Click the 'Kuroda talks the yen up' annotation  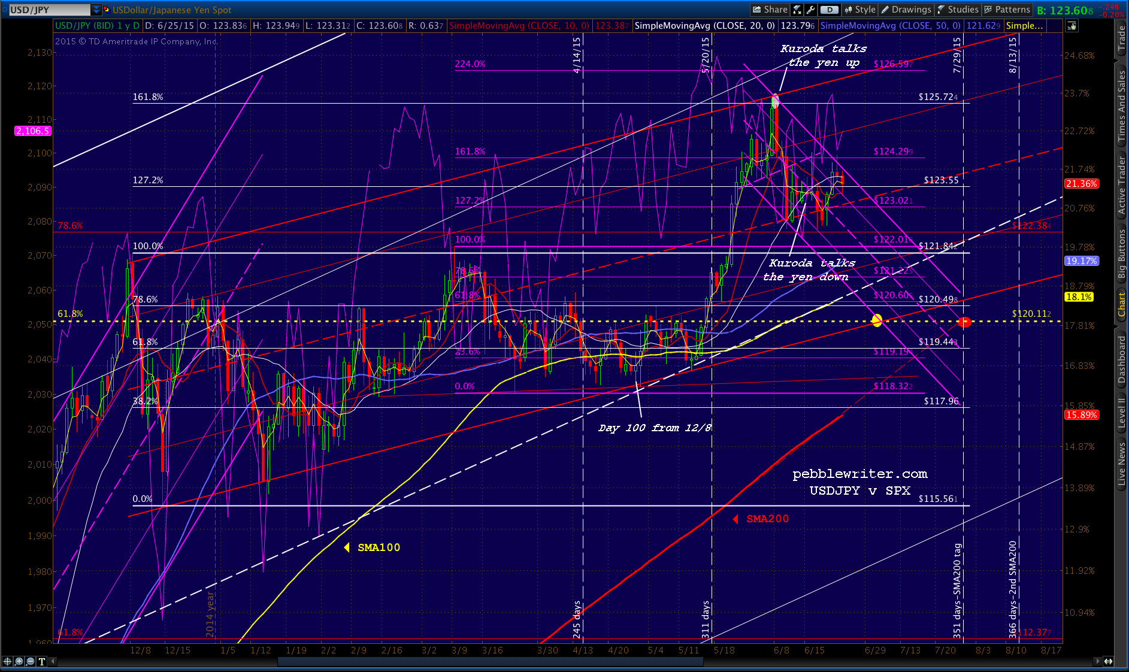tap(824, 56)
